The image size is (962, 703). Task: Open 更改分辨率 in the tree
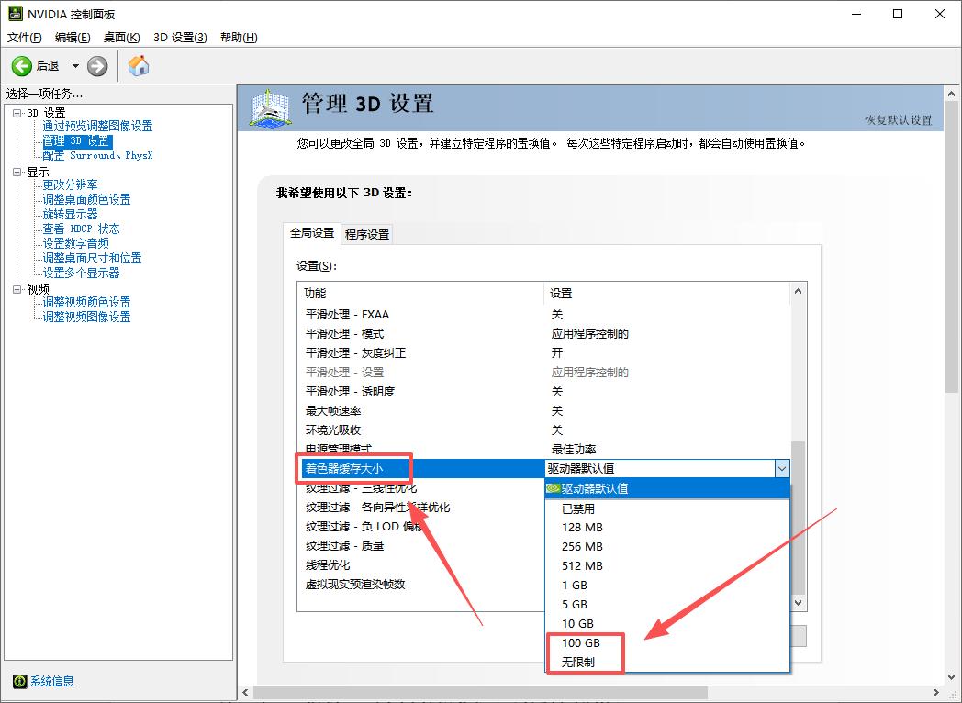click(70, 184)
